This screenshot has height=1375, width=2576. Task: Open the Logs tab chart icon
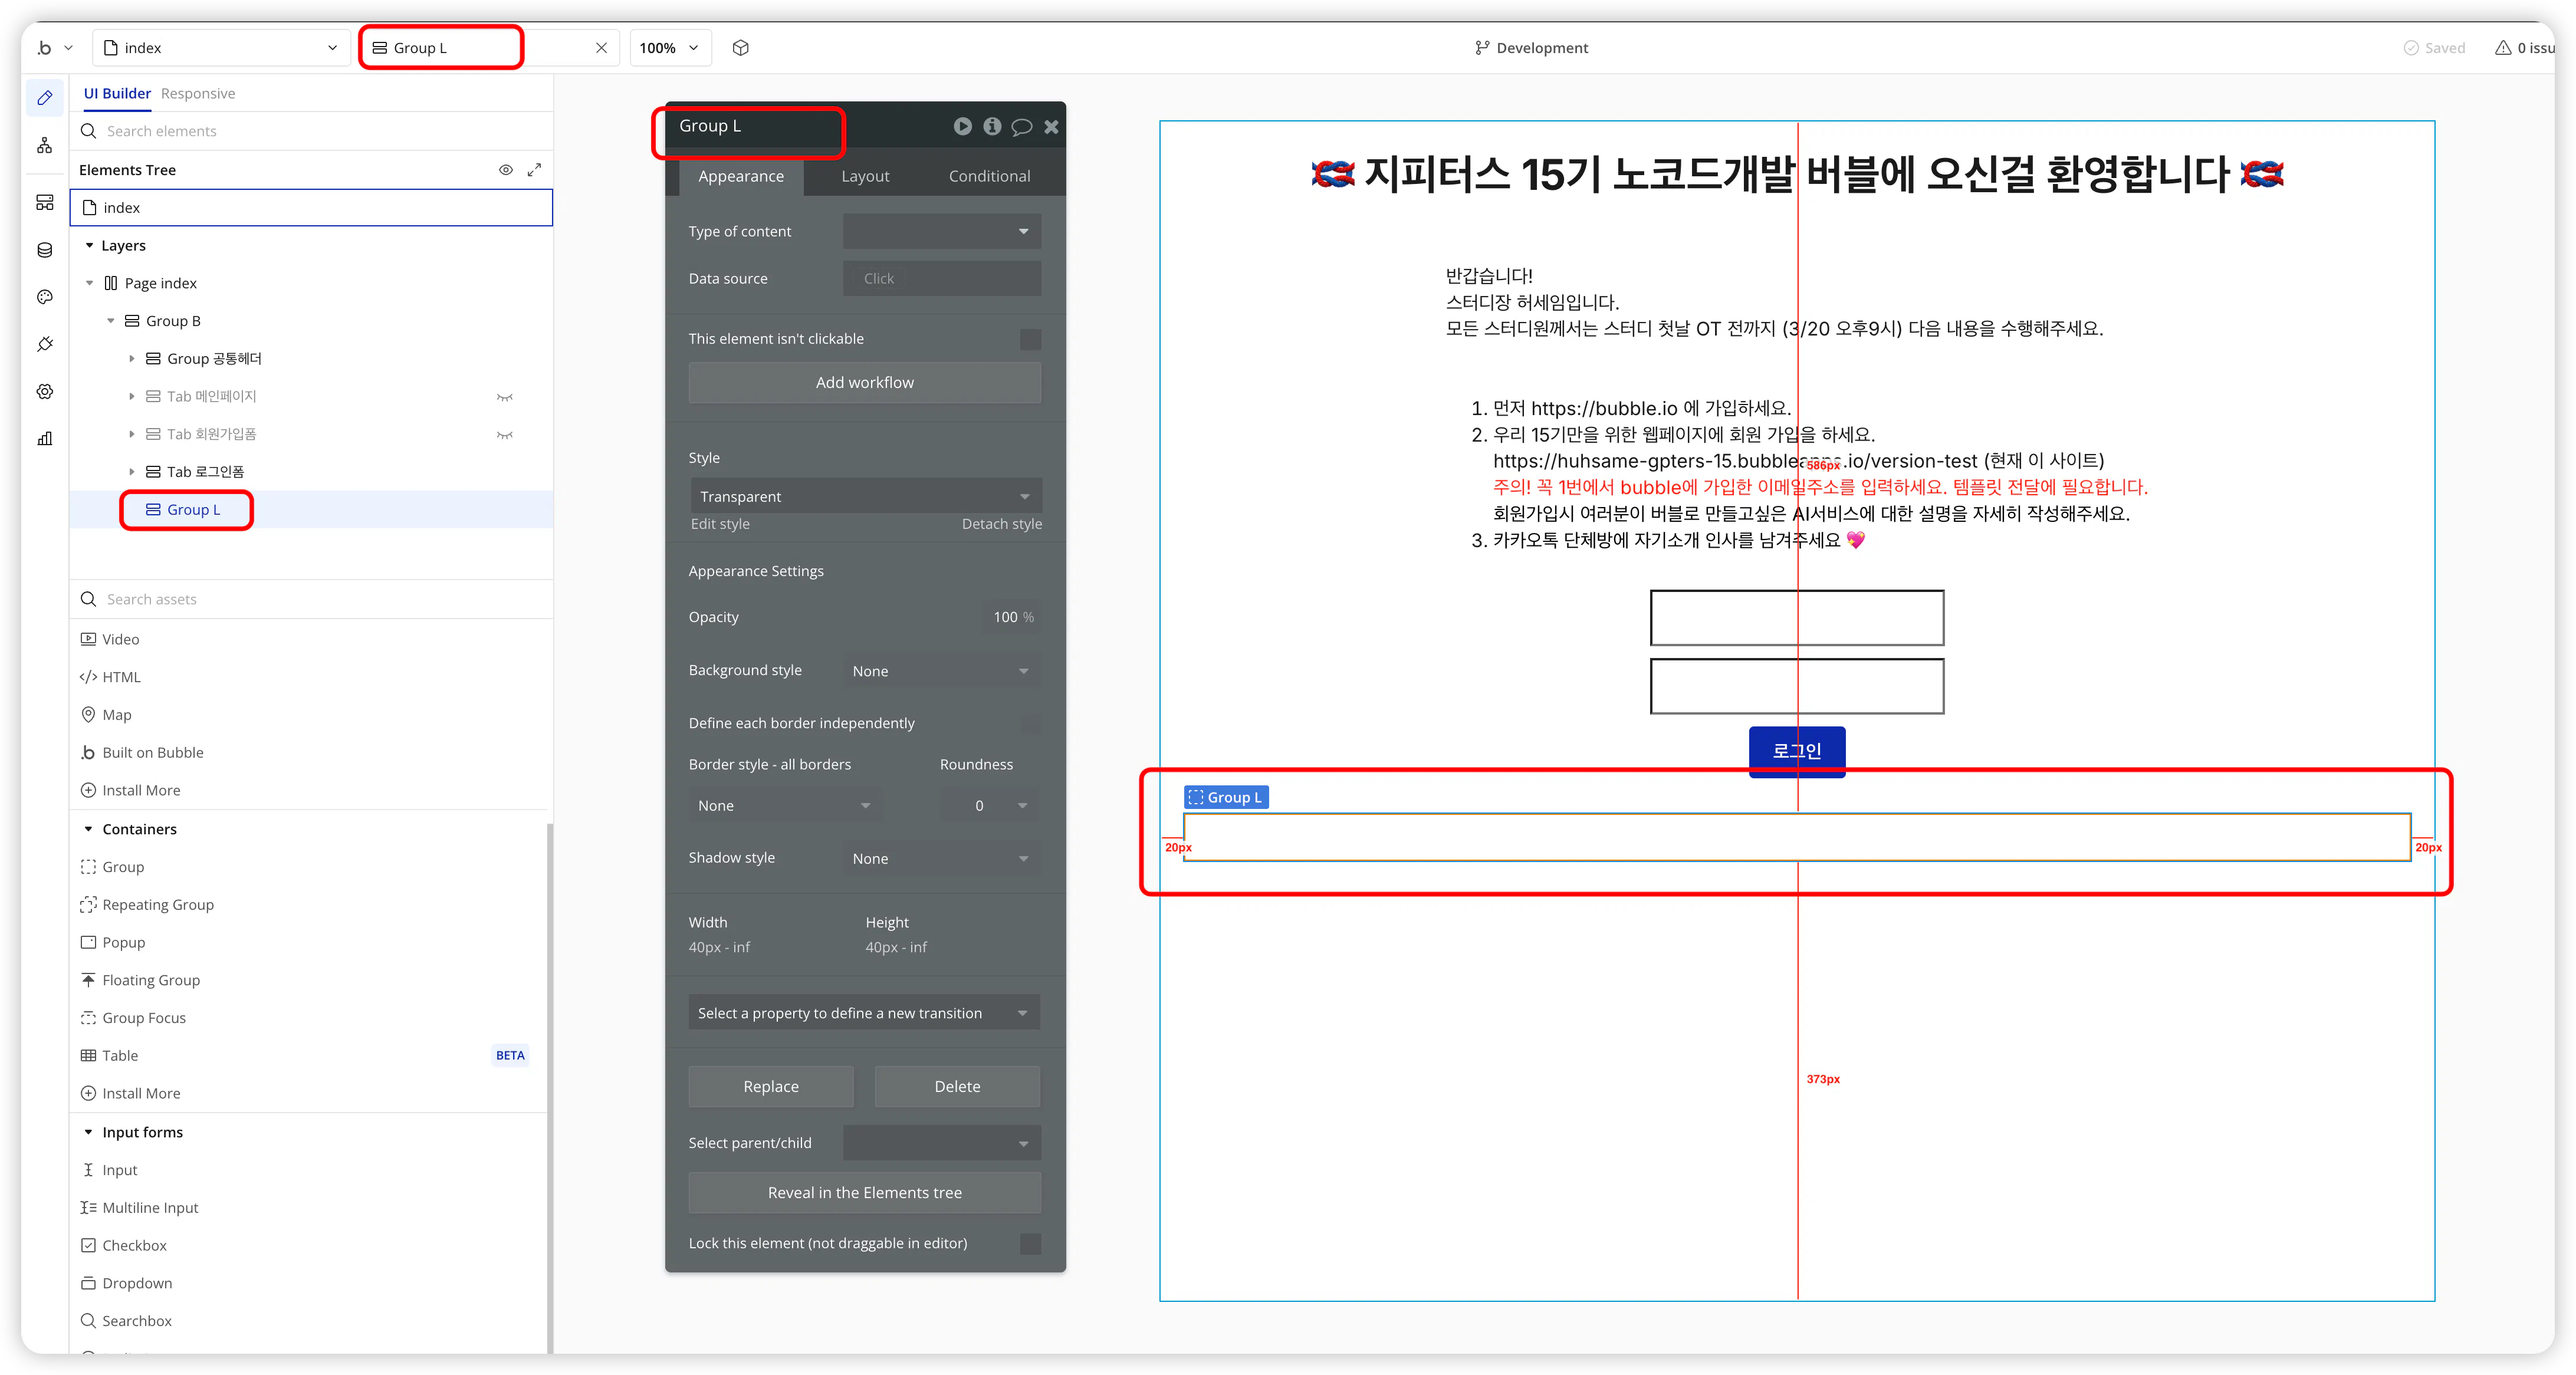pyautogui.click(x=45, y=438)
